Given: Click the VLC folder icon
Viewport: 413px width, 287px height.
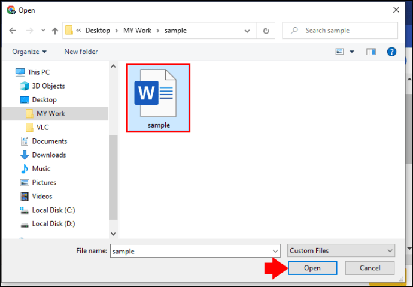Looking at the screenshot, I should click(x=29, y=128).
